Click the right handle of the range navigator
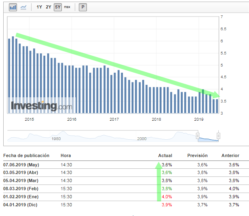Viewport: 249px width, 216px height. [218, 136]
